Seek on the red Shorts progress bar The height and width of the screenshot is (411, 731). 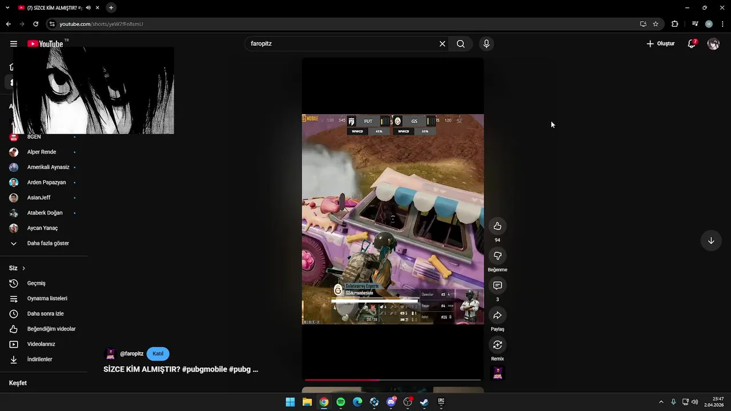tap(393, 380)
